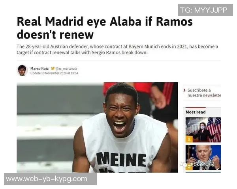The width and height of the screenshot is (237, 189).
Task: Click the main Alaba article photo
Action: pyautogui.click(x=97, y=127)
